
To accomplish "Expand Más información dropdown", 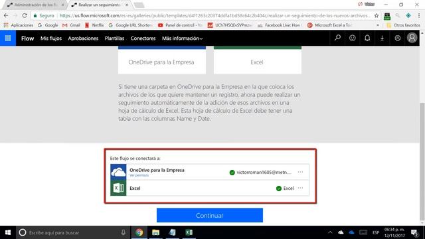I will 182,39.
